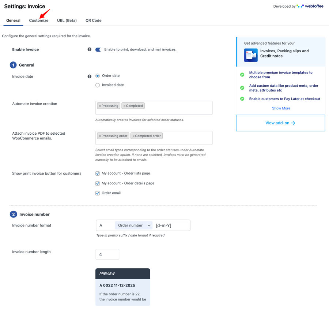Uncheck the Order email checkbox

[98, 193]
